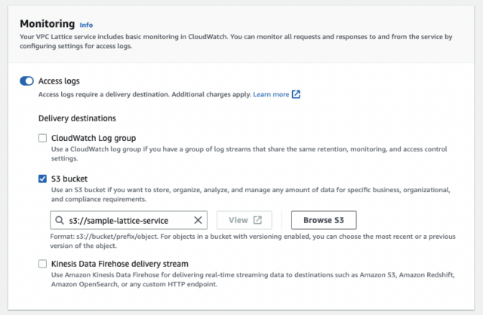This screenshot has width=483, height=315.
Task: Clear the S3 path with the X icon
Action: (198, 220)
